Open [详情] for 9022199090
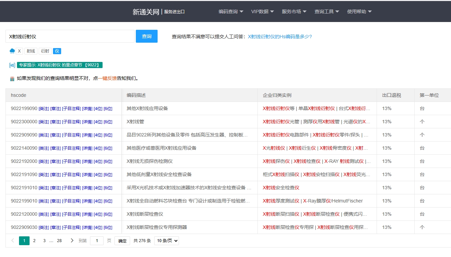This screenshot has height=257, width=451. (x=87, y=109)
